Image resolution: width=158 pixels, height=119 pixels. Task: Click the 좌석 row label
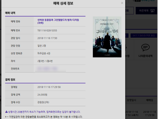click(x=13, y=61)
